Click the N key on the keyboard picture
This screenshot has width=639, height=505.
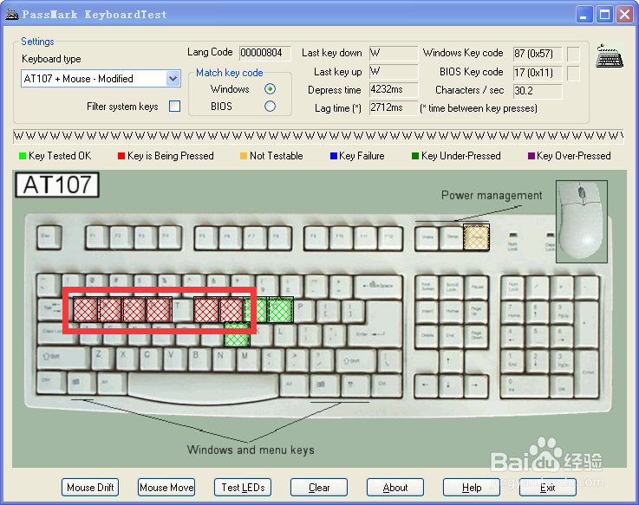tap(224, 359)
